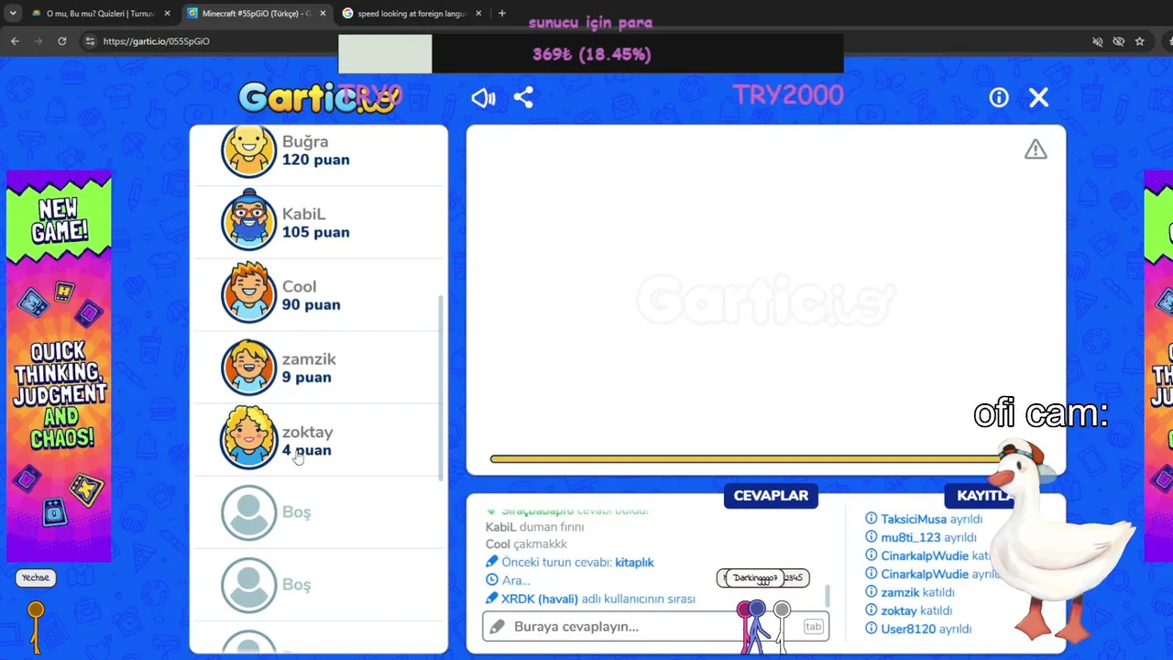The image size is (1173, 660).
Task: Click zamzik's '9 puan' score
Action: [x=306, y=377]
